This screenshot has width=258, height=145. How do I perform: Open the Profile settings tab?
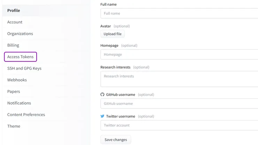[14, 10]
